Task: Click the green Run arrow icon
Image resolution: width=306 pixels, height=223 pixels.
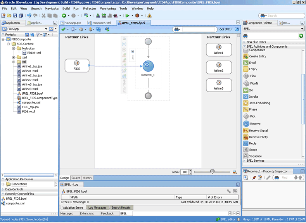Action: click(127, 16)
